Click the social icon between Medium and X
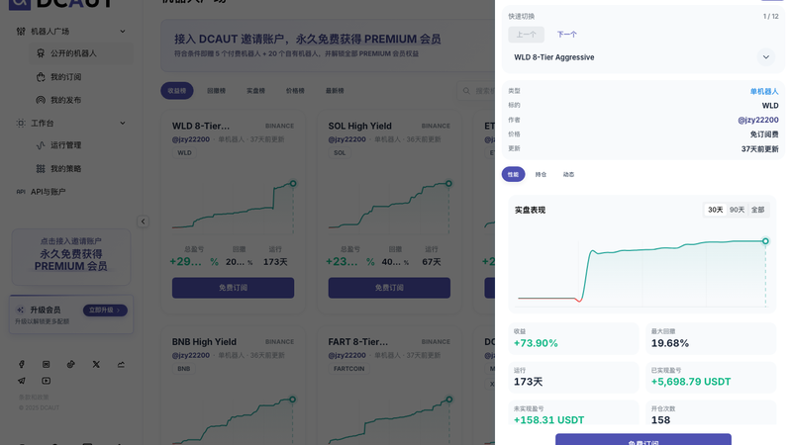This screenshot has width=792, height=445. coord(70,364)
